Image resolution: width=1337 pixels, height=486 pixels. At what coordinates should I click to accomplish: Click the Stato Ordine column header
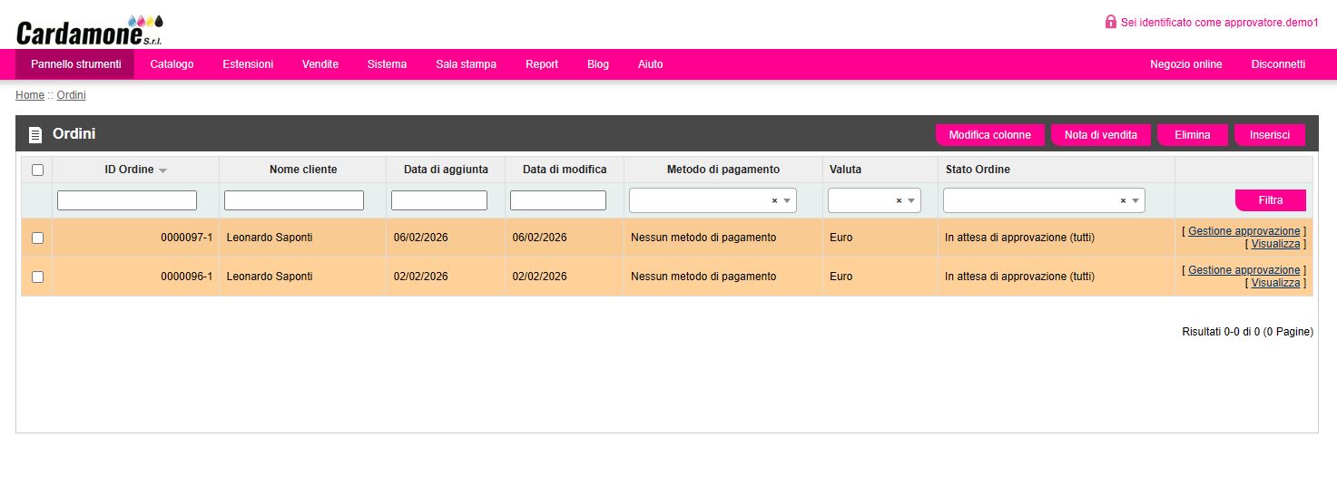(x=1057, y=170)
